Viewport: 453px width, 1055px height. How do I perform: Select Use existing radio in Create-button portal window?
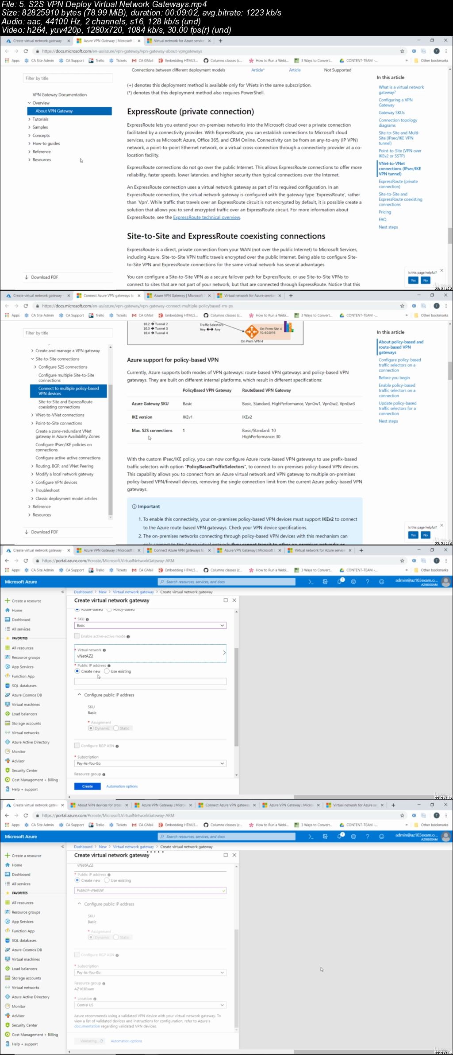[107, 671]
